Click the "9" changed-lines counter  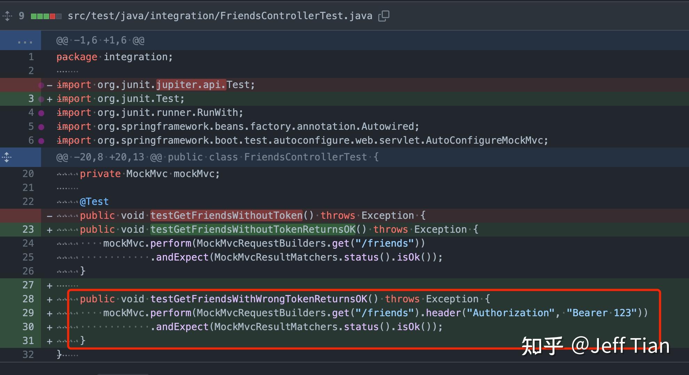pyautogui.click(x=21, y=16)
